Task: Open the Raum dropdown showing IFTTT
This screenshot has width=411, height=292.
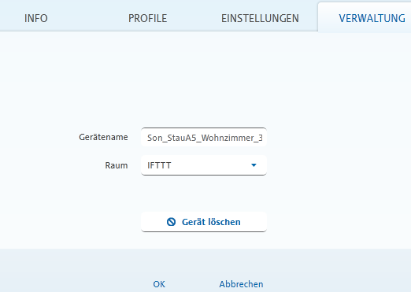Action: 204,165
